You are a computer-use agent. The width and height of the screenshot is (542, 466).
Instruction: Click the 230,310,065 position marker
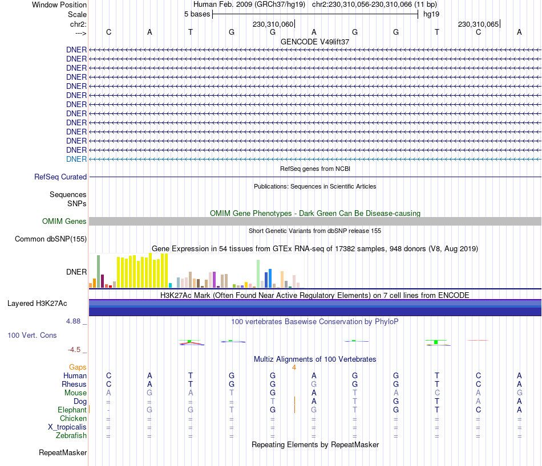479,24
